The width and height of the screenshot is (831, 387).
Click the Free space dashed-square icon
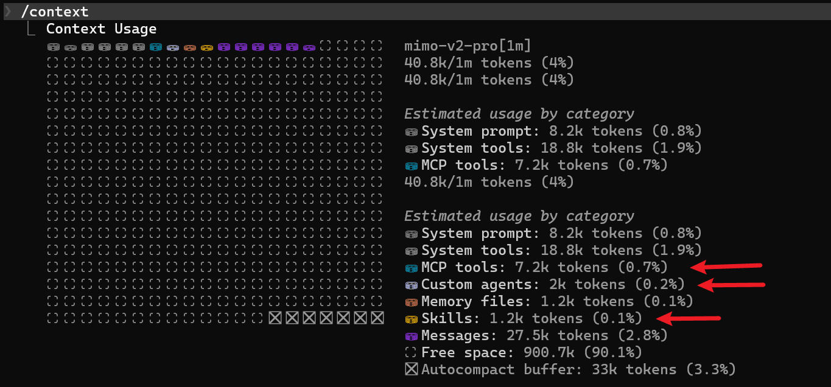click(412, 353)
